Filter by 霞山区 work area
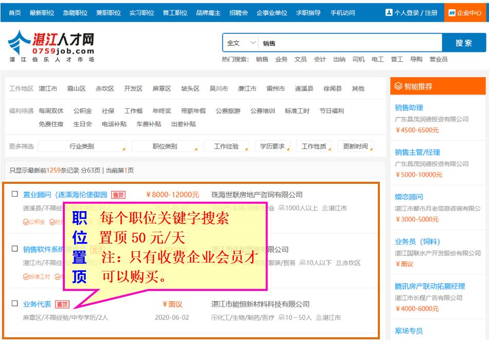The width and height of the screenshot is (489, 345). [76, 89]
